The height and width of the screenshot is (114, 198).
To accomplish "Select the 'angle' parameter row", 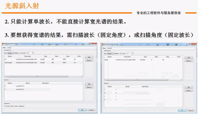I will tap(143, 60).
